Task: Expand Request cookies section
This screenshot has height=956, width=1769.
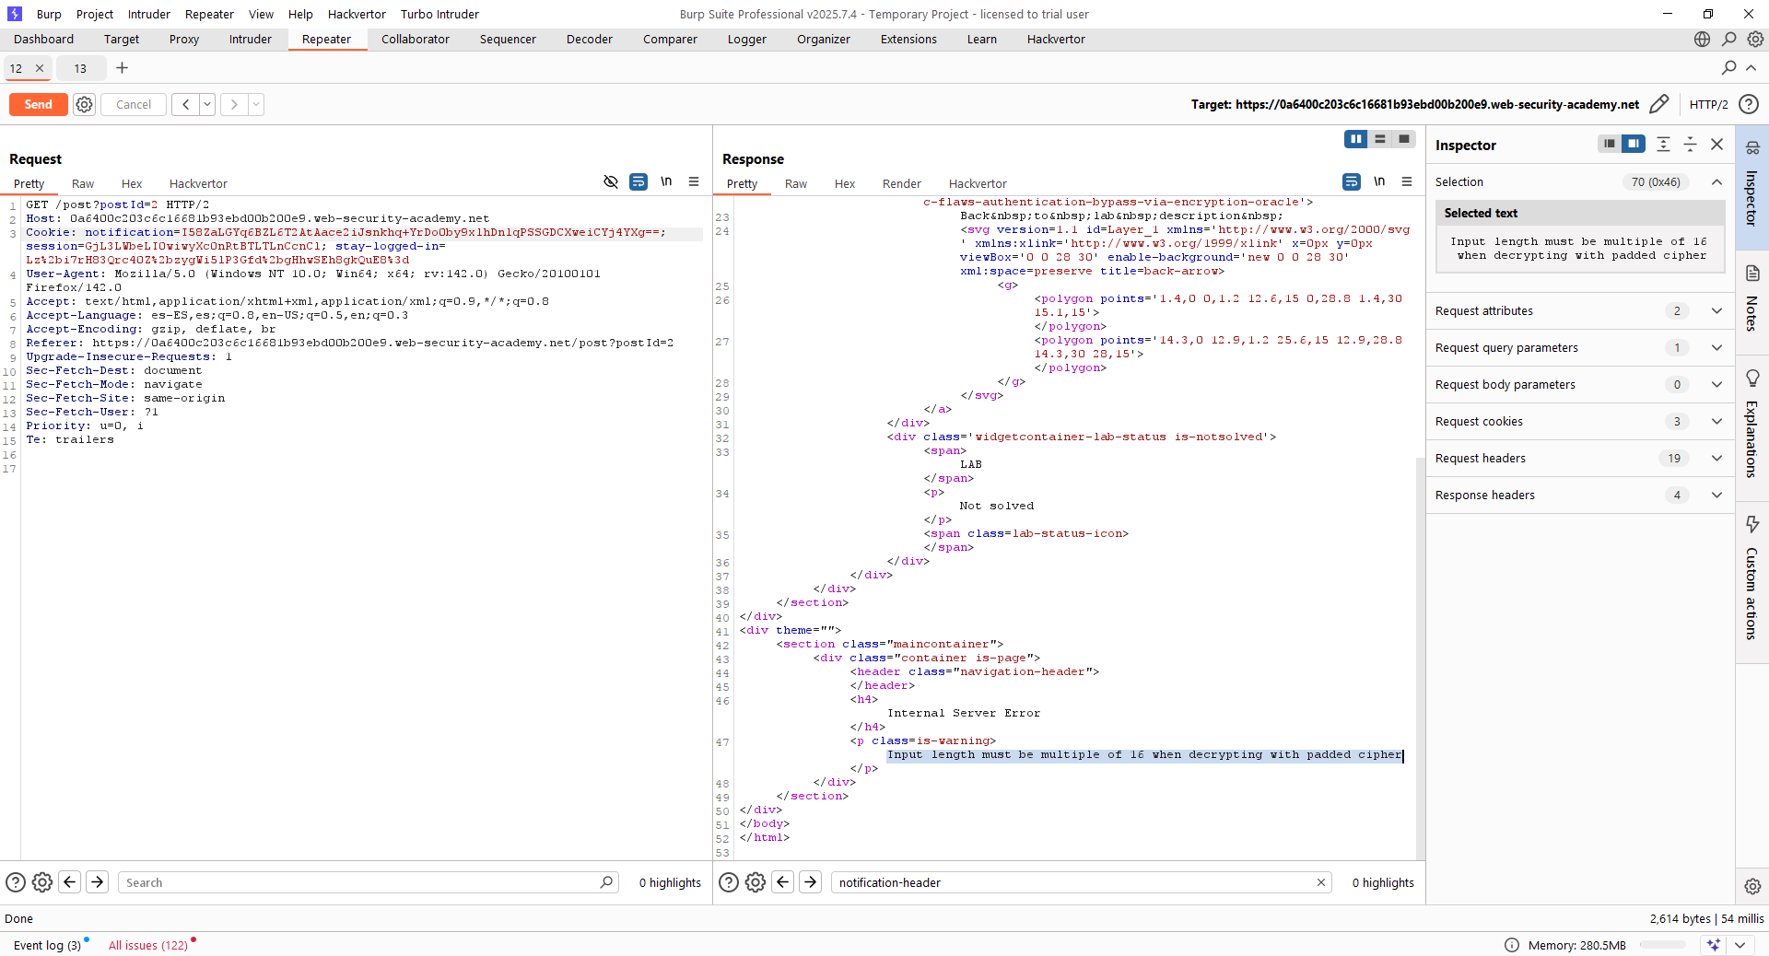Action: (x=1716, y=422)
